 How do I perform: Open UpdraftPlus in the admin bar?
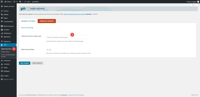[x=35, y=2]
